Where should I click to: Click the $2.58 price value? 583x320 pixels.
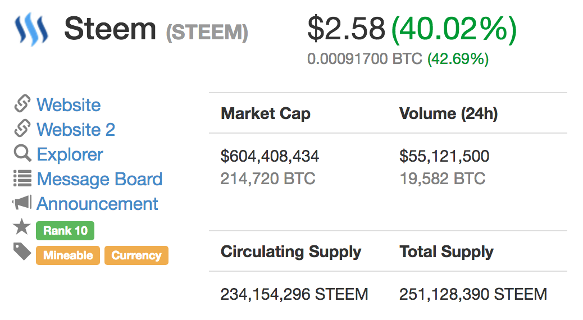[x=346, y=29]
